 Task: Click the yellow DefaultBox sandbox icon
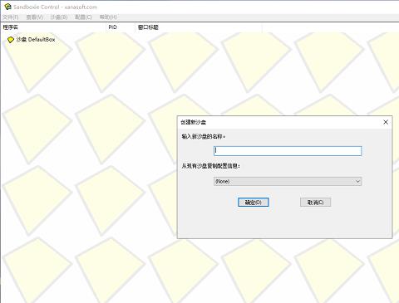(x=11, y=40)
